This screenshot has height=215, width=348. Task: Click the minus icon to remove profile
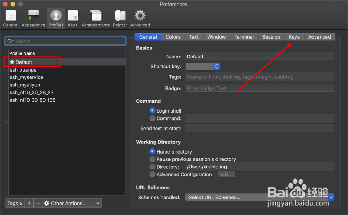pyautogui.click(x=38, y=203)
